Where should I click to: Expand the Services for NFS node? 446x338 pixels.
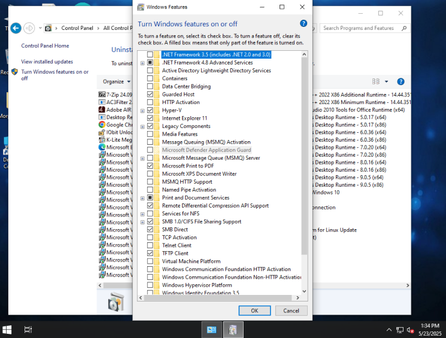pyautogui.click(x=142, y=214)
